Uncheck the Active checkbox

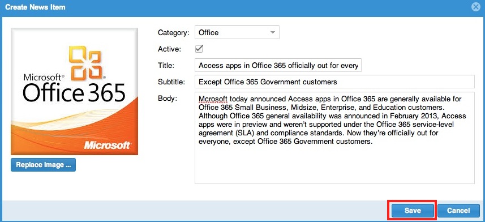(x=199, y=49)
